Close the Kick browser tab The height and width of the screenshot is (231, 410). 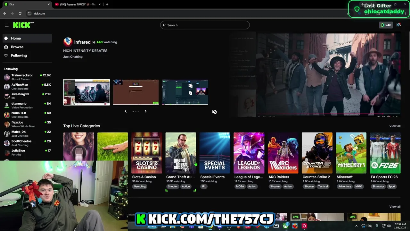(49, 4)
